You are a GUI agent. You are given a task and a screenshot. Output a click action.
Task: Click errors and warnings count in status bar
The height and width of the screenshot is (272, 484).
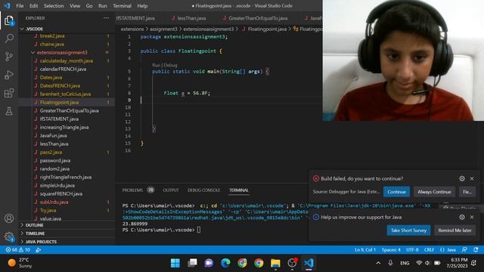18,250
